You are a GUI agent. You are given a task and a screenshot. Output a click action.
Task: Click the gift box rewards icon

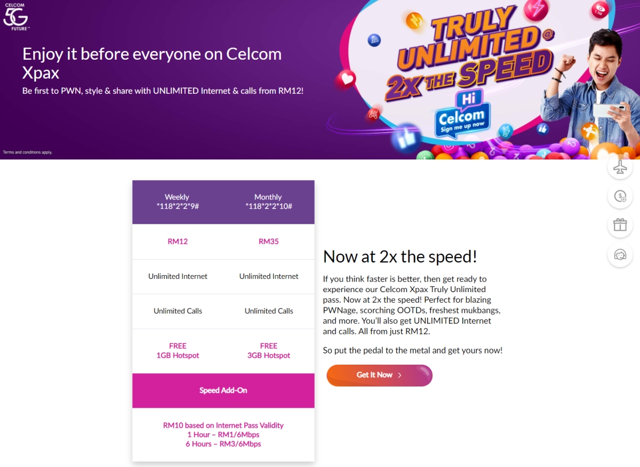(620, 225)
